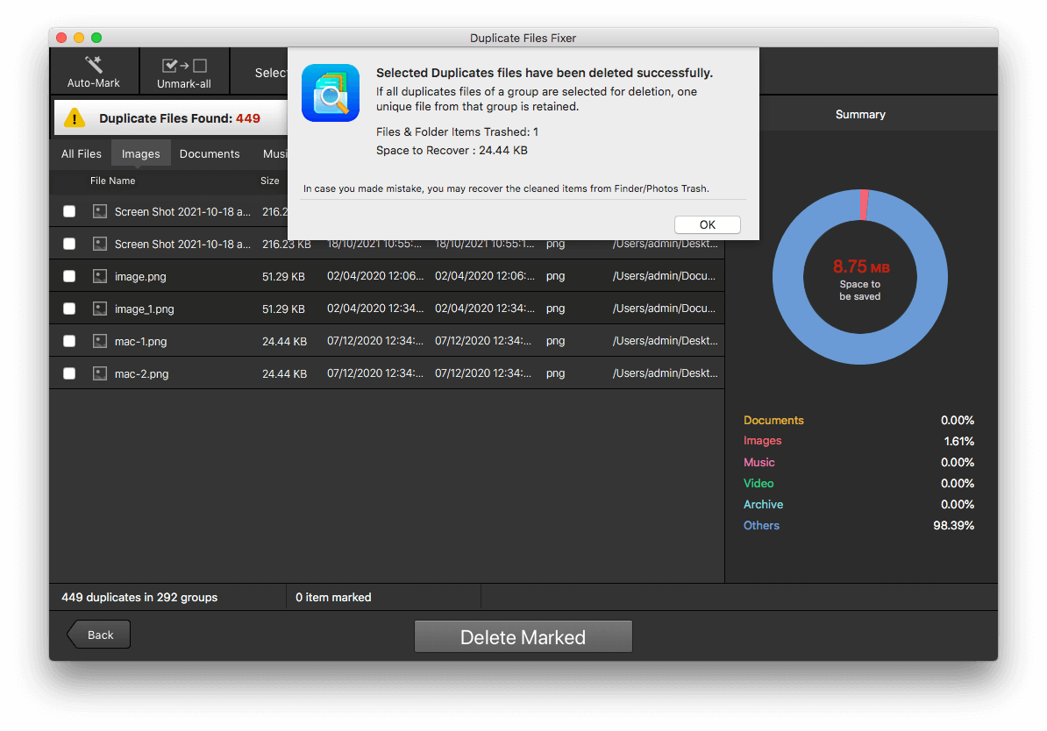
Task: Click the Video legend entry
Action: pos(759,483)
